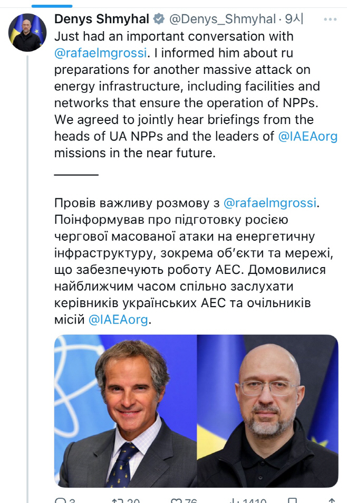Open the right photo of man with glasses

(267, 410)
